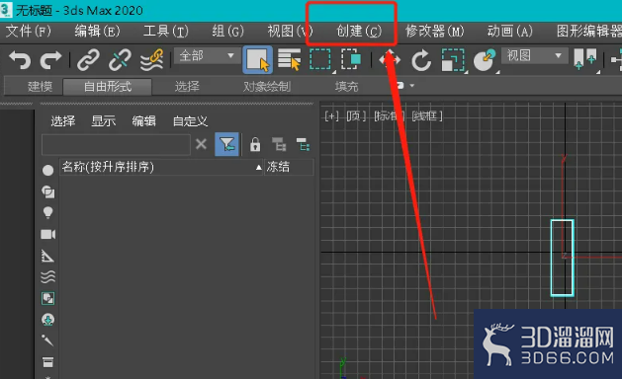Select the Unlink selection tool

tap(120, 60)
